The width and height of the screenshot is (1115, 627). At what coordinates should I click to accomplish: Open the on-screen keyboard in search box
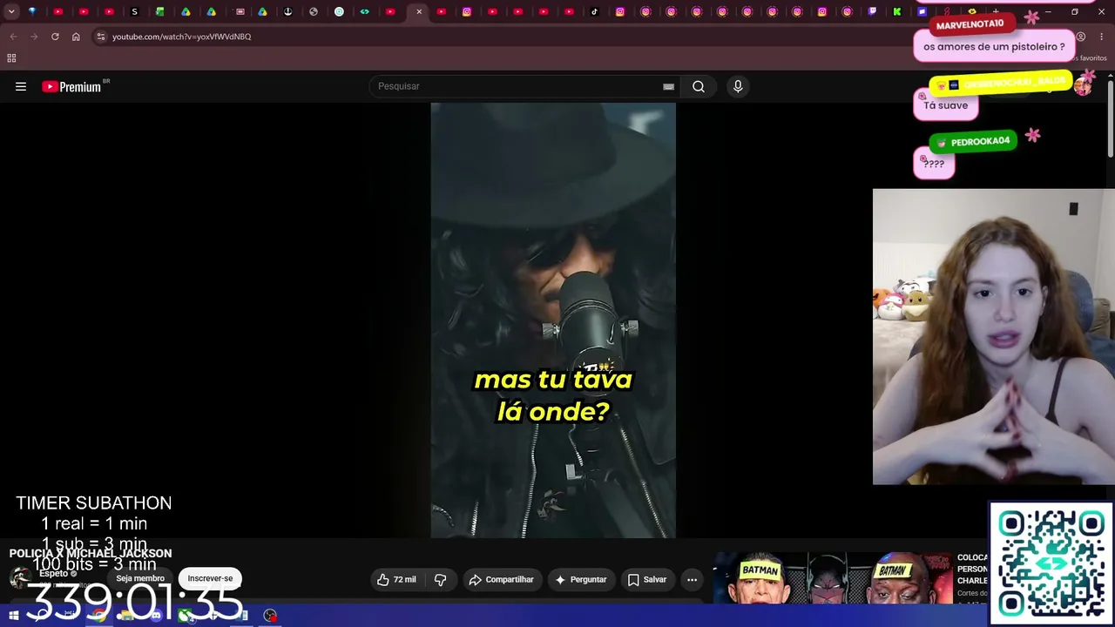tap(668, 86)
